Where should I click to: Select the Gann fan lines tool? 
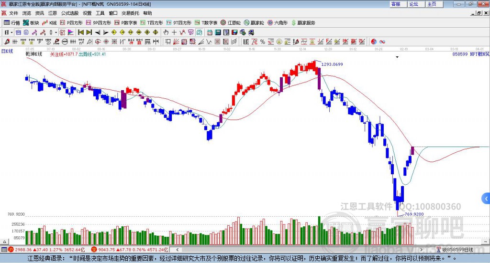click(176, 42)
